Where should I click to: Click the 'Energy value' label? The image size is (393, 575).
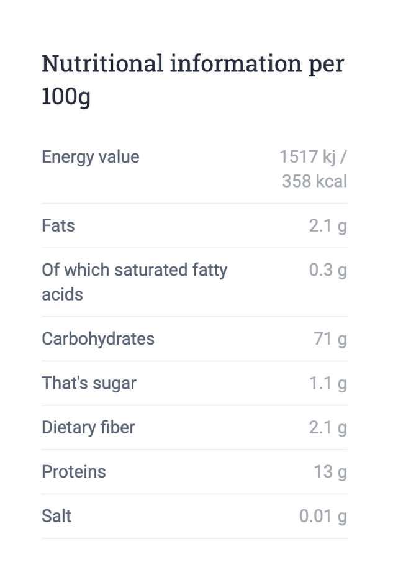pos(91,157)
